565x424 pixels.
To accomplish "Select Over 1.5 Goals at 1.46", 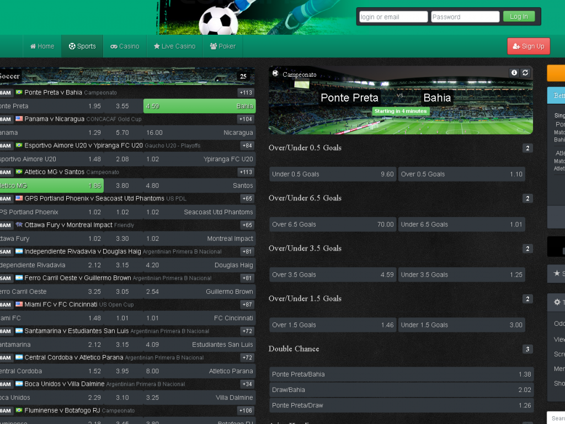I will pyautogui.click(x=333, y=325).
